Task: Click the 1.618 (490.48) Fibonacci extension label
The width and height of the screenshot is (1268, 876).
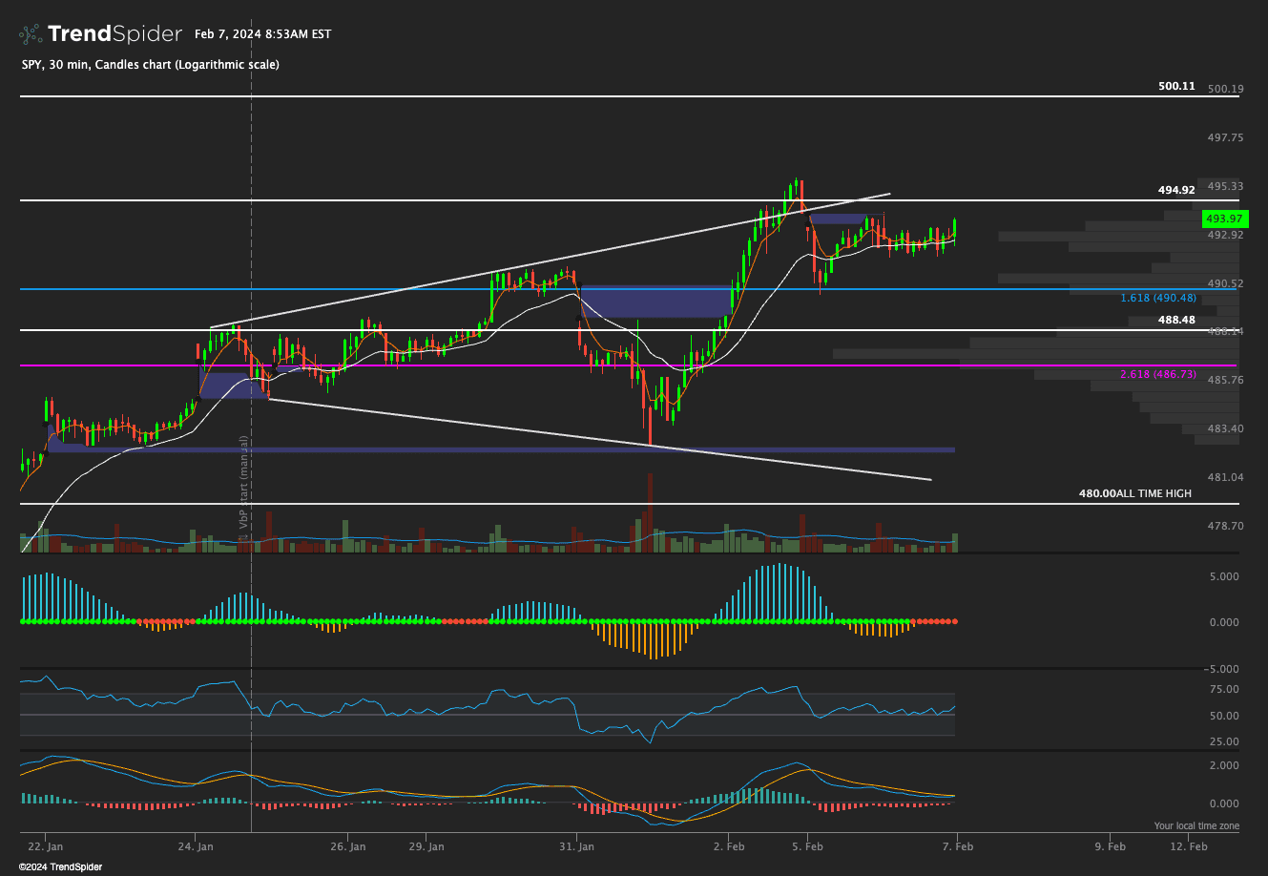Action: [x=1157, y=298]
